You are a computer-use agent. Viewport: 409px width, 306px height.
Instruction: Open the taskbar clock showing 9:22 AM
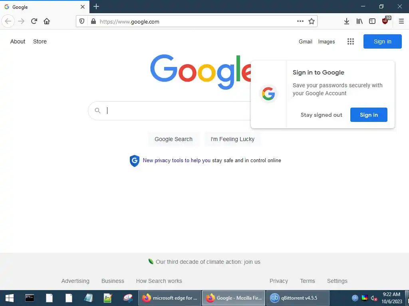391,298
